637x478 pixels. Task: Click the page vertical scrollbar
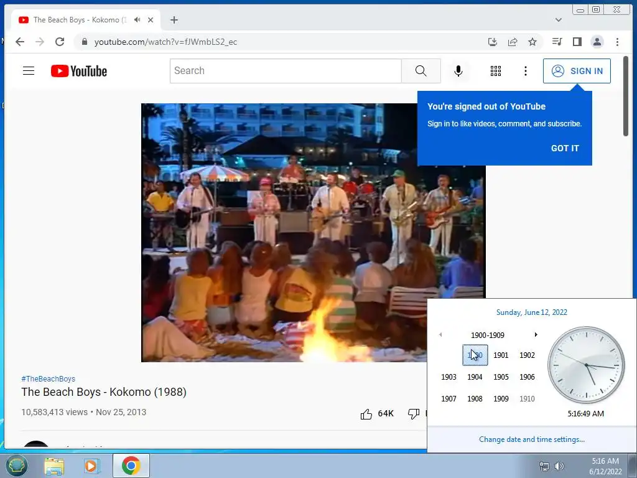point(626,96)
